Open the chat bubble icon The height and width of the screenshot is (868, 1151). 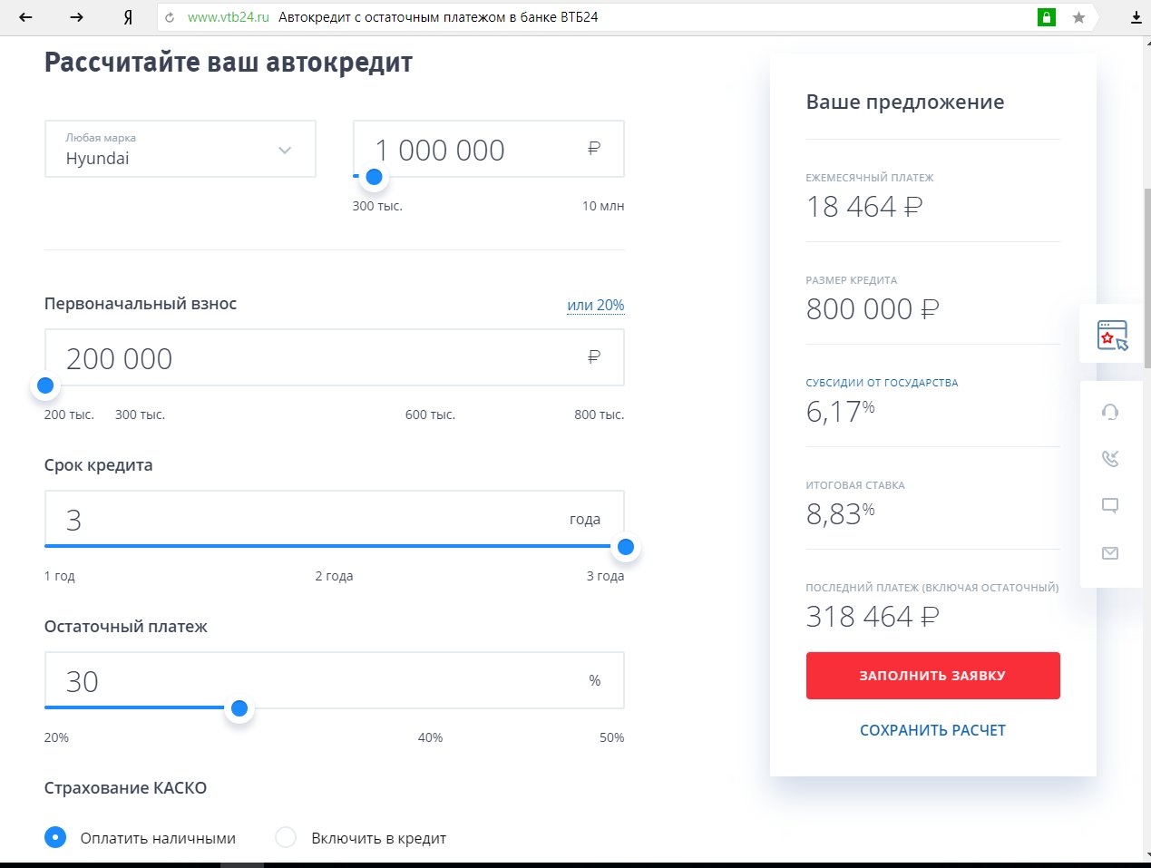pos(1110,506)
